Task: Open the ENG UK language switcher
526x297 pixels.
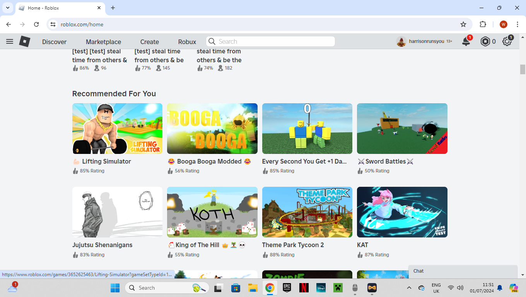Action: (436, 288)
